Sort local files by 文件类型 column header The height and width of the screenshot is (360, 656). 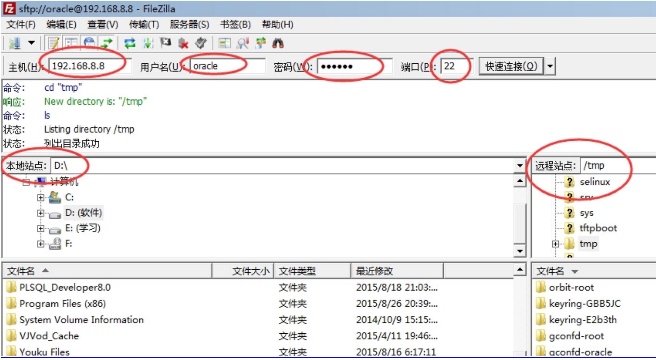click(x=313, y=271)
